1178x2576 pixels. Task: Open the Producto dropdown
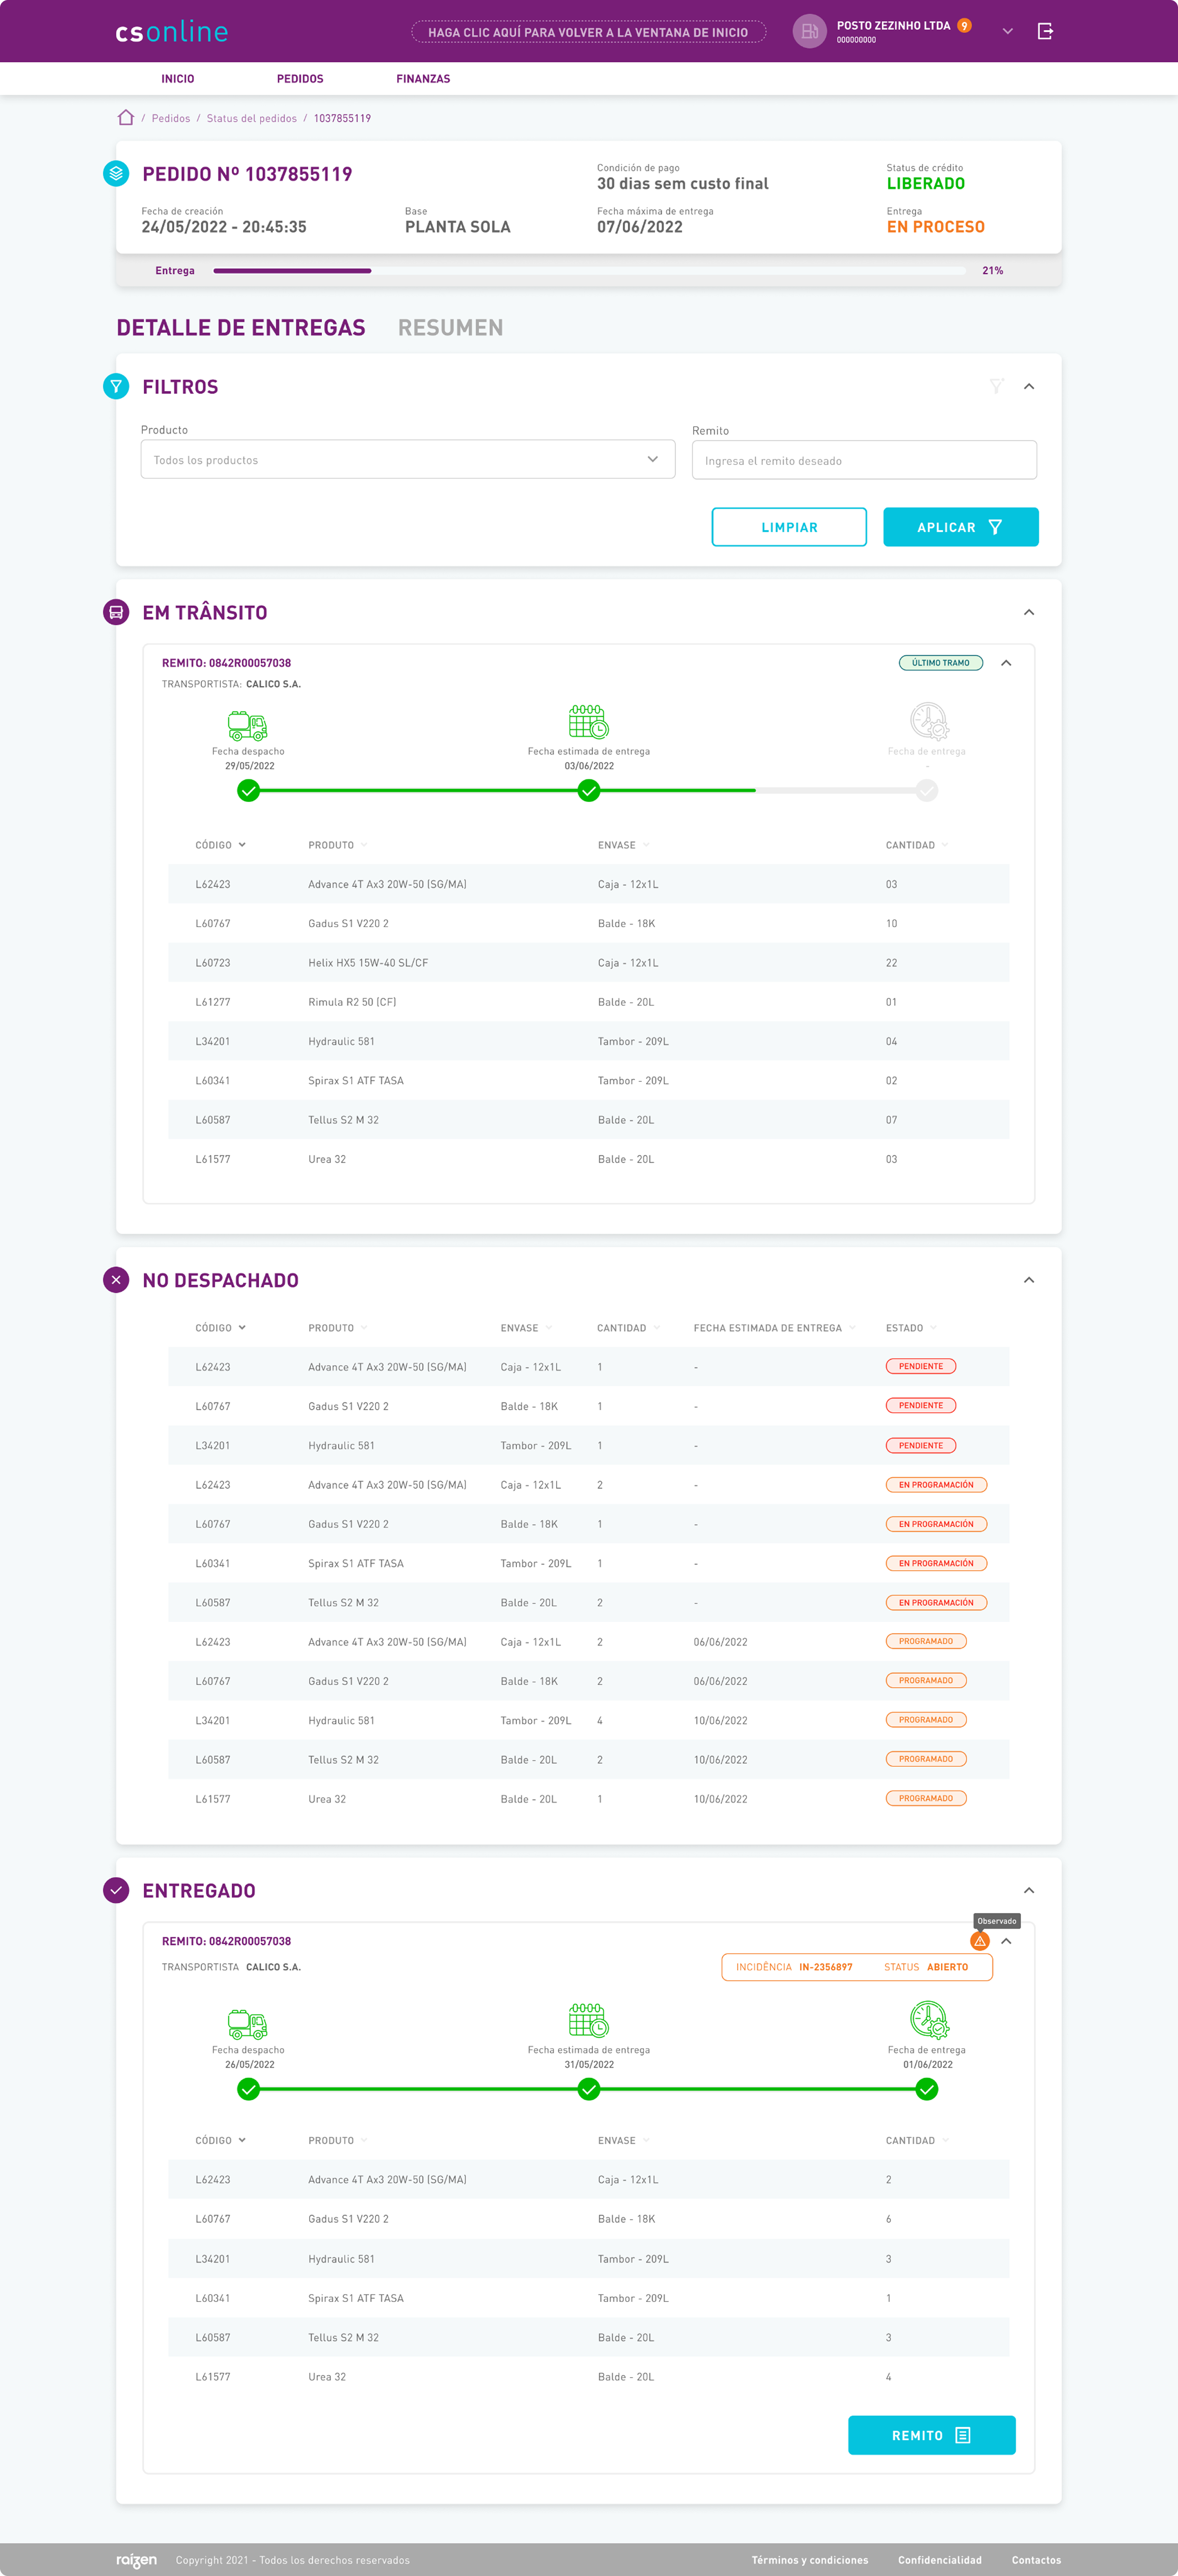click(x=408, y=460)
